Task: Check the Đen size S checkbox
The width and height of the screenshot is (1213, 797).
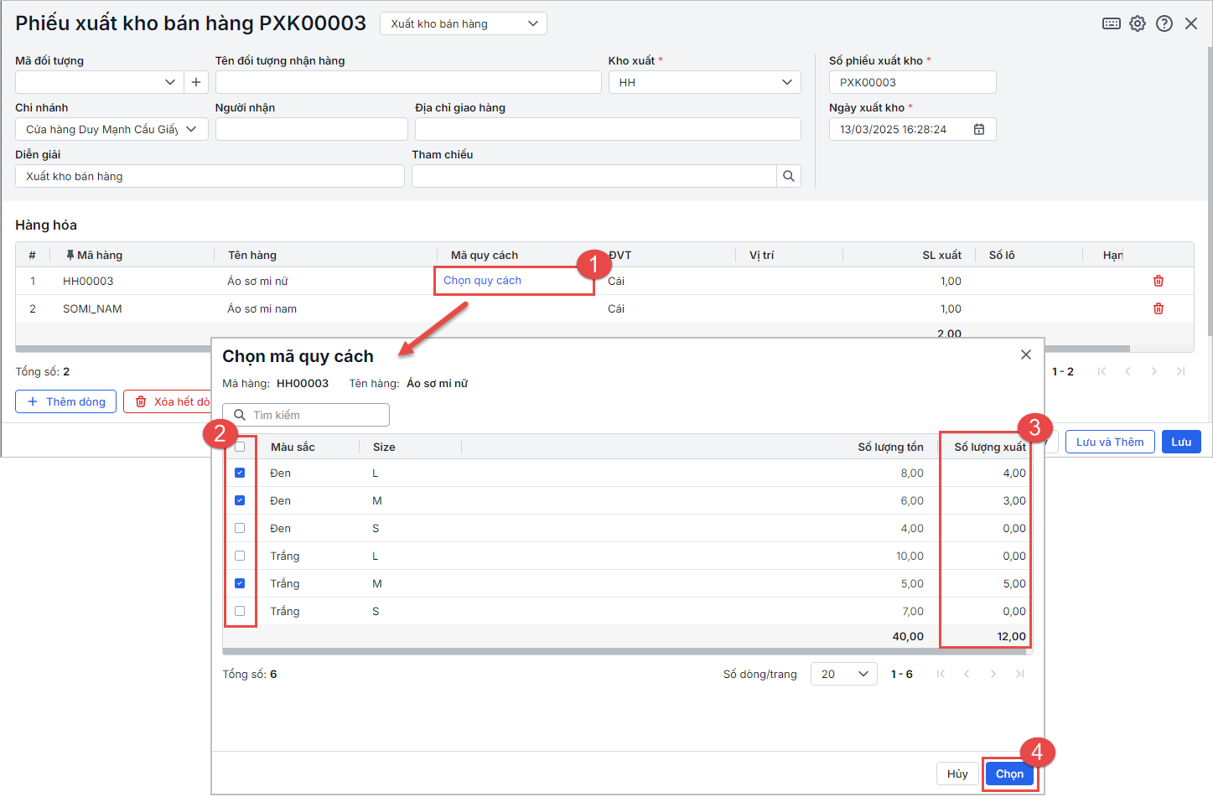Action: click(240, 528)
